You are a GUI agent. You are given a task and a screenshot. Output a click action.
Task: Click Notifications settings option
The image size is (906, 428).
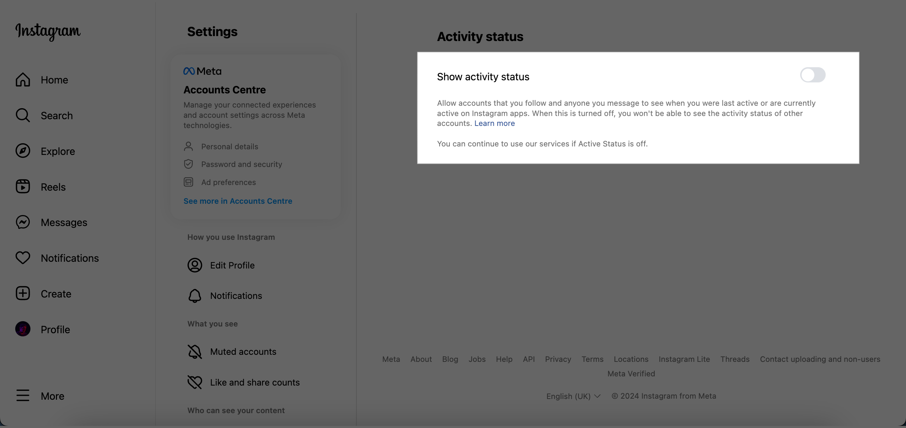coord(235,295)
